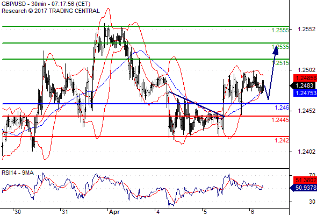Viewport: 317px width, 215px height.
Task: Click the 5 date marker on time axis
Action: click(205, 212)
